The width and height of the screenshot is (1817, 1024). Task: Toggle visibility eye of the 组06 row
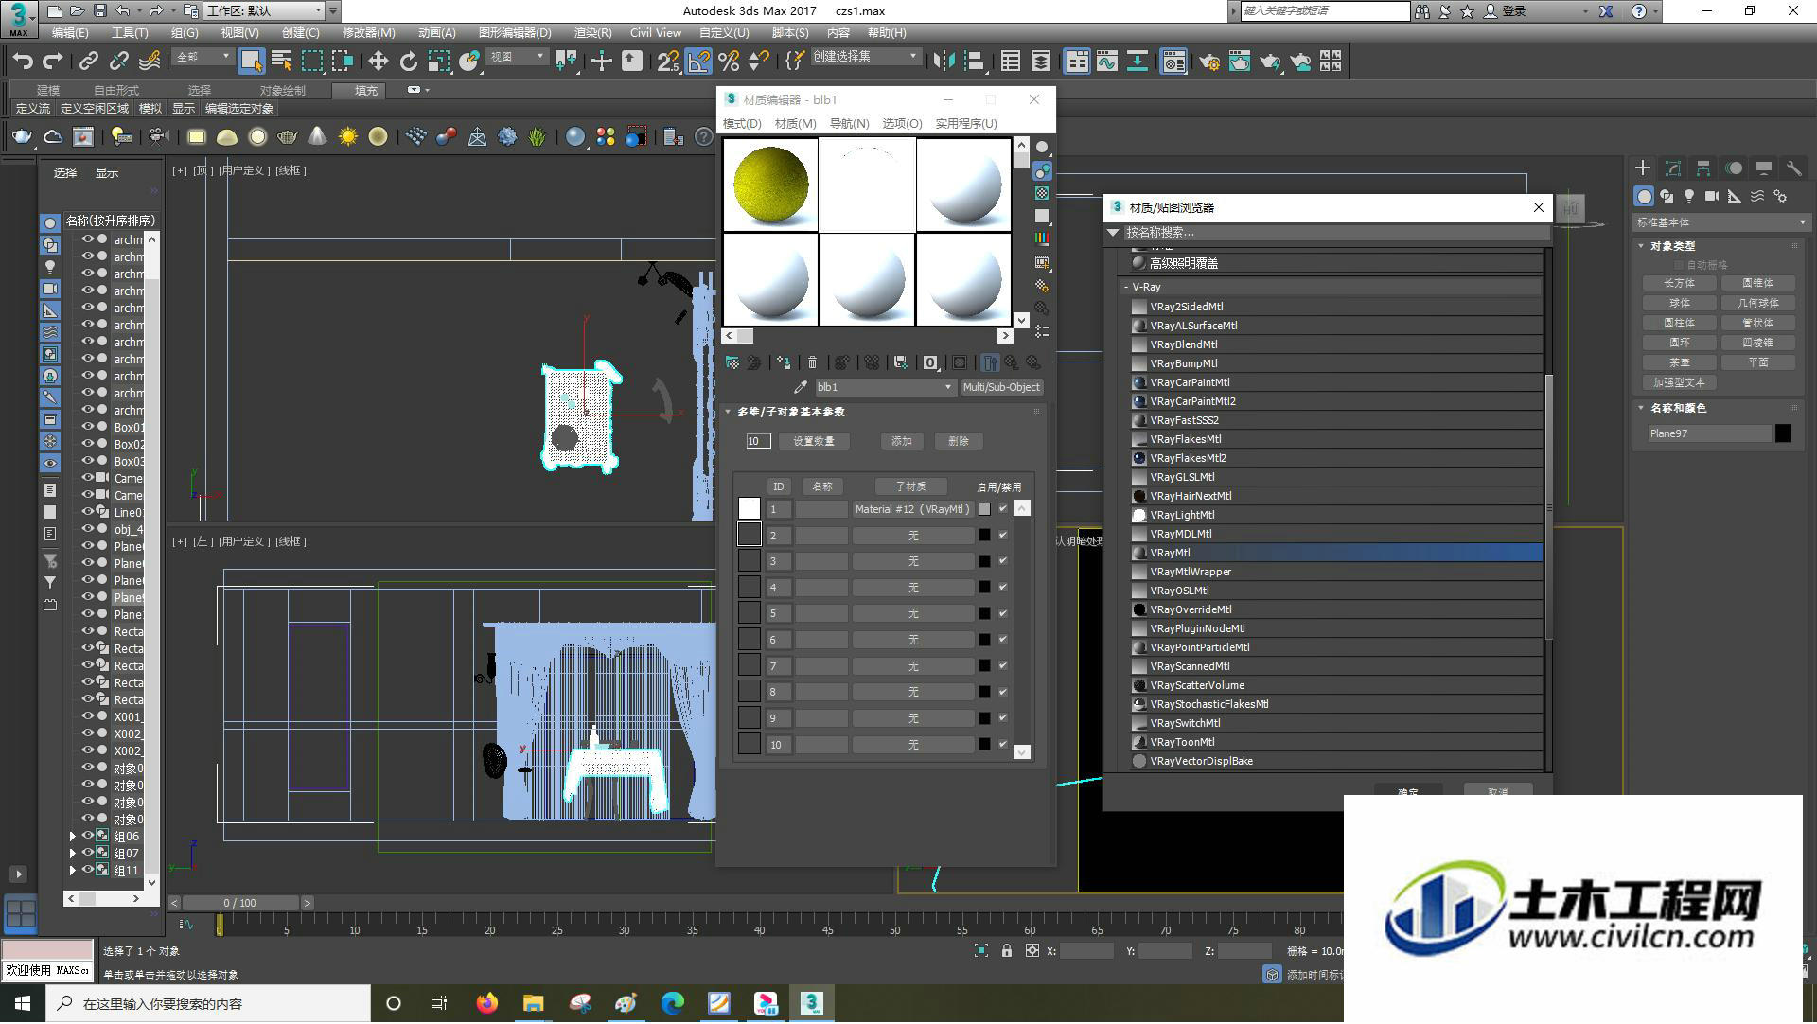coord(87,836)
